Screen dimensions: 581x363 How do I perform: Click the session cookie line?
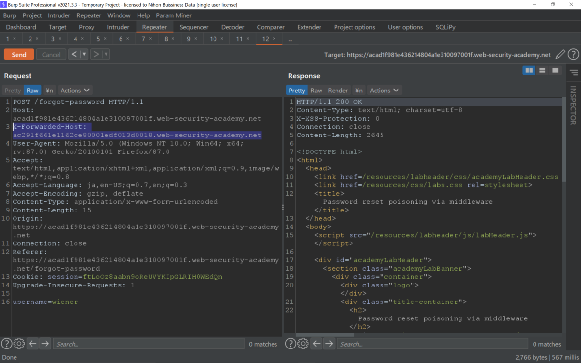click(x=118, y=277)
